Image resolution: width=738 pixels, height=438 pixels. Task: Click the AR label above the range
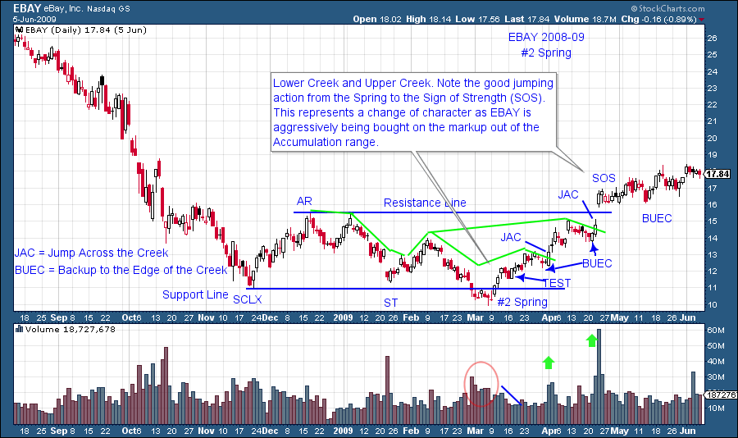(x=304, y=201)
